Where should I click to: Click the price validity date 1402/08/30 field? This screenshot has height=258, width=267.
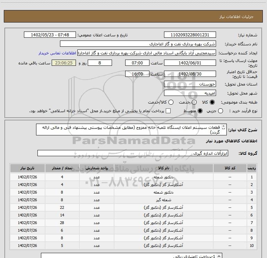[x=190, y=74]
